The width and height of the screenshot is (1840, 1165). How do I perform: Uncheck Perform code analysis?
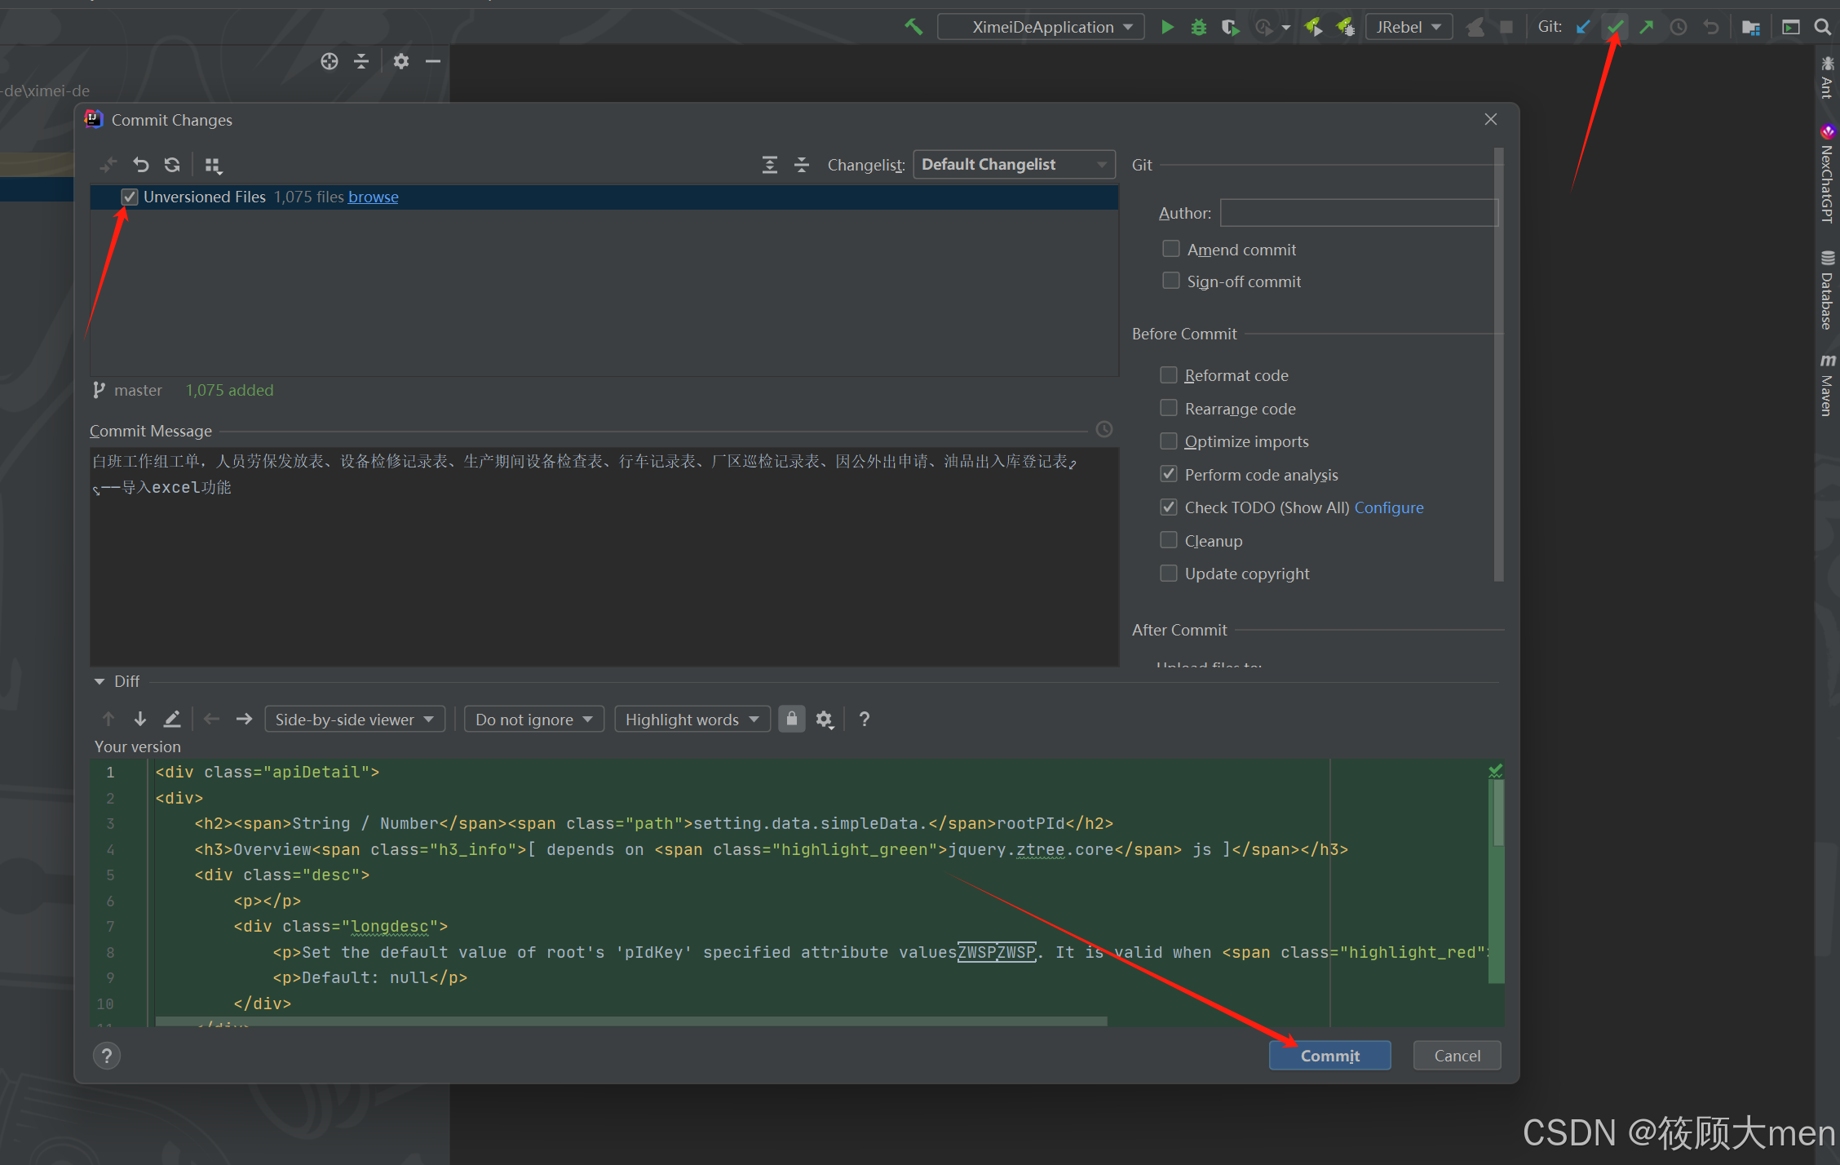[x=1169, y=474]
